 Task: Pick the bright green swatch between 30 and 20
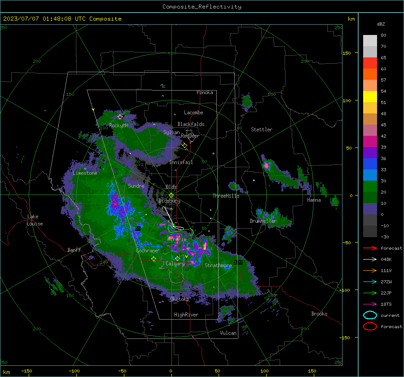tap(370, 186)
